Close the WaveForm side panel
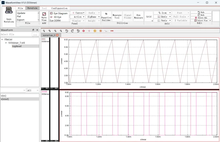220x142 pixels. click(37, 30)
